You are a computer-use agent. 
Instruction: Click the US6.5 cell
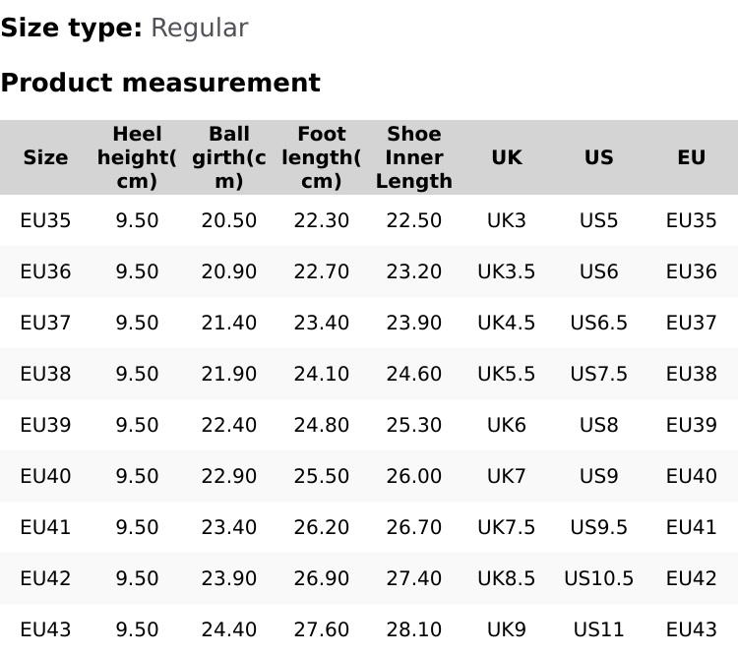pos(598,323)
